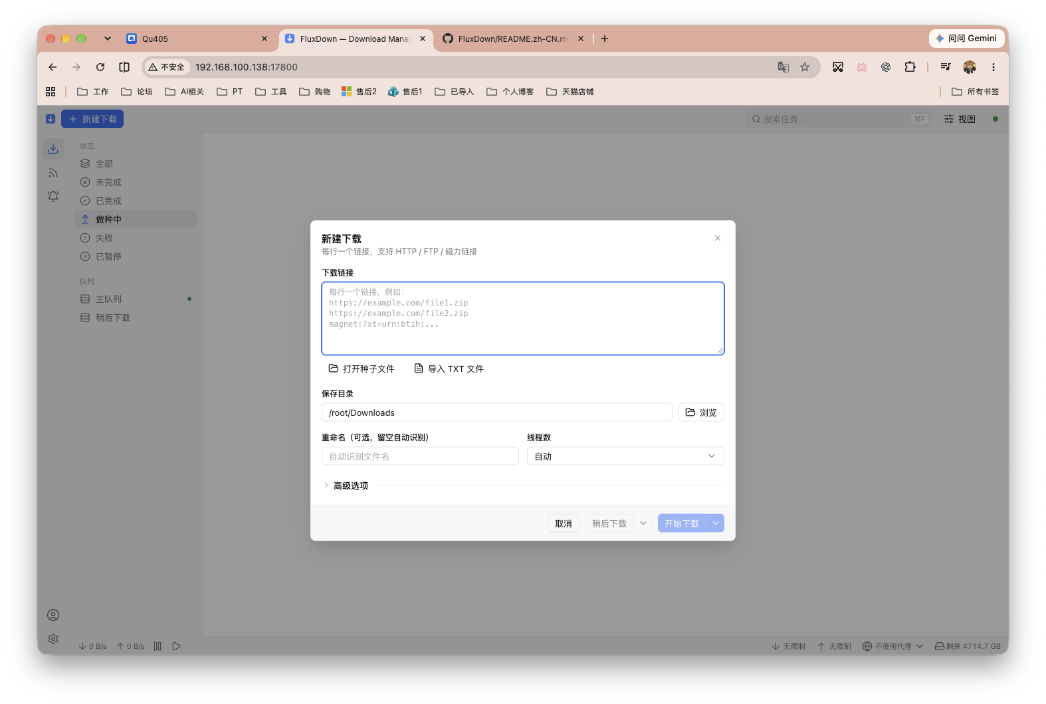The image size is (1046, 704).
Task: Open the browser profile avatar
Action: (x=970, y=67)
